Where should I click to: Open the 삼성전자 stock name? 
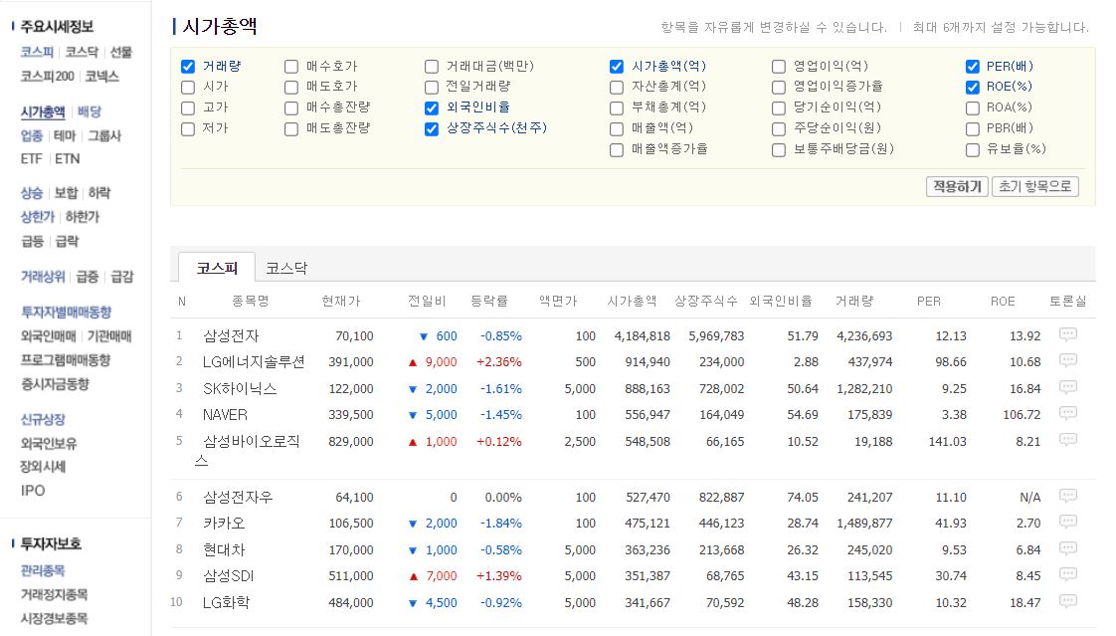pyautogui.click(x=231, y=335)
